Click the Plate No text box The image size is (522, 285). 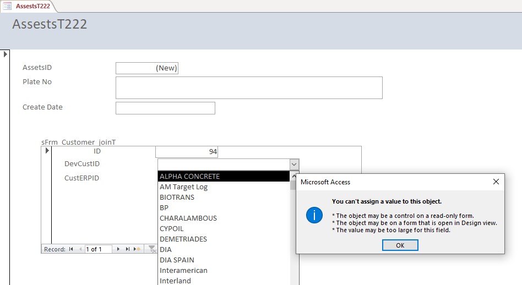(249, 88)
